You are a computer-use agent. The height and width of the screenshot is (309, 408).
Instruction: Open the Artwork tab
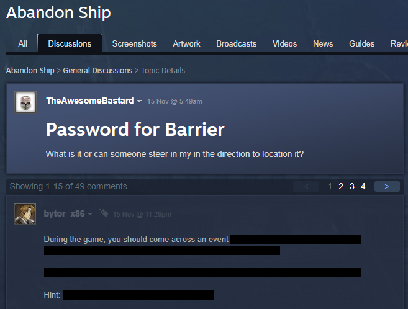coord(186,43)
